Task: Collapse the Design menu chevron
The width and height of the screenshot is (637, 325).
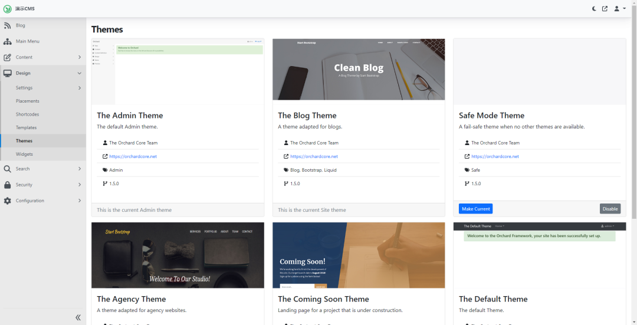Action: (x=80, y=73)
